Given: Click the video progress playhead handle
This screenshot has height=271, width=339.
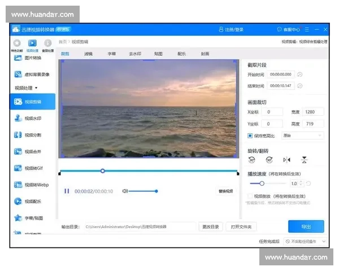Looking at the screenshot, I should [x=103, y=171].
